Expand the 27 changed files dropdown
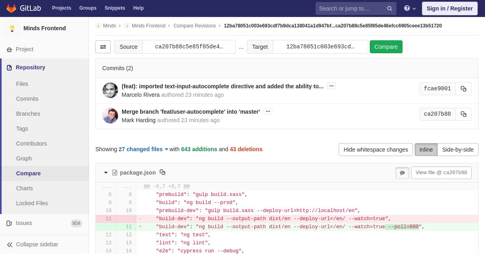The height and width of the screenshot is (254, 485). pos(143,149)
